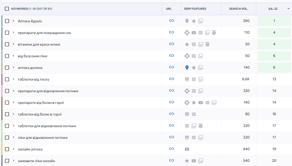Viewport: 292px width, 166px height.
Task: Open URL link for таблетки для відновлення печінки
Action: [171, 126]
